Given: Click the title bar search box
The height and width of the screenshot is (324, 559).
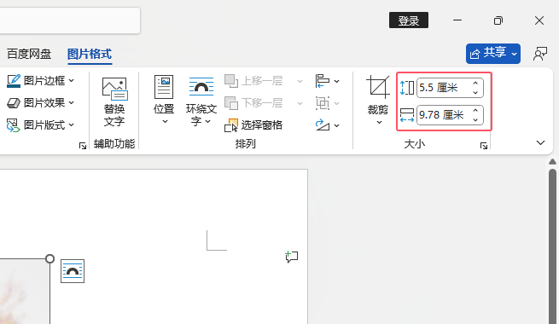Looking at the screenshot, I should click(x=69, y=20).
